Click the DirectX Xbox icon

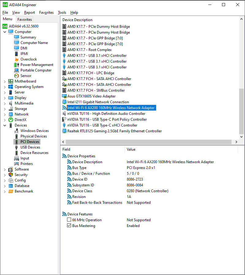coord(11,119)
